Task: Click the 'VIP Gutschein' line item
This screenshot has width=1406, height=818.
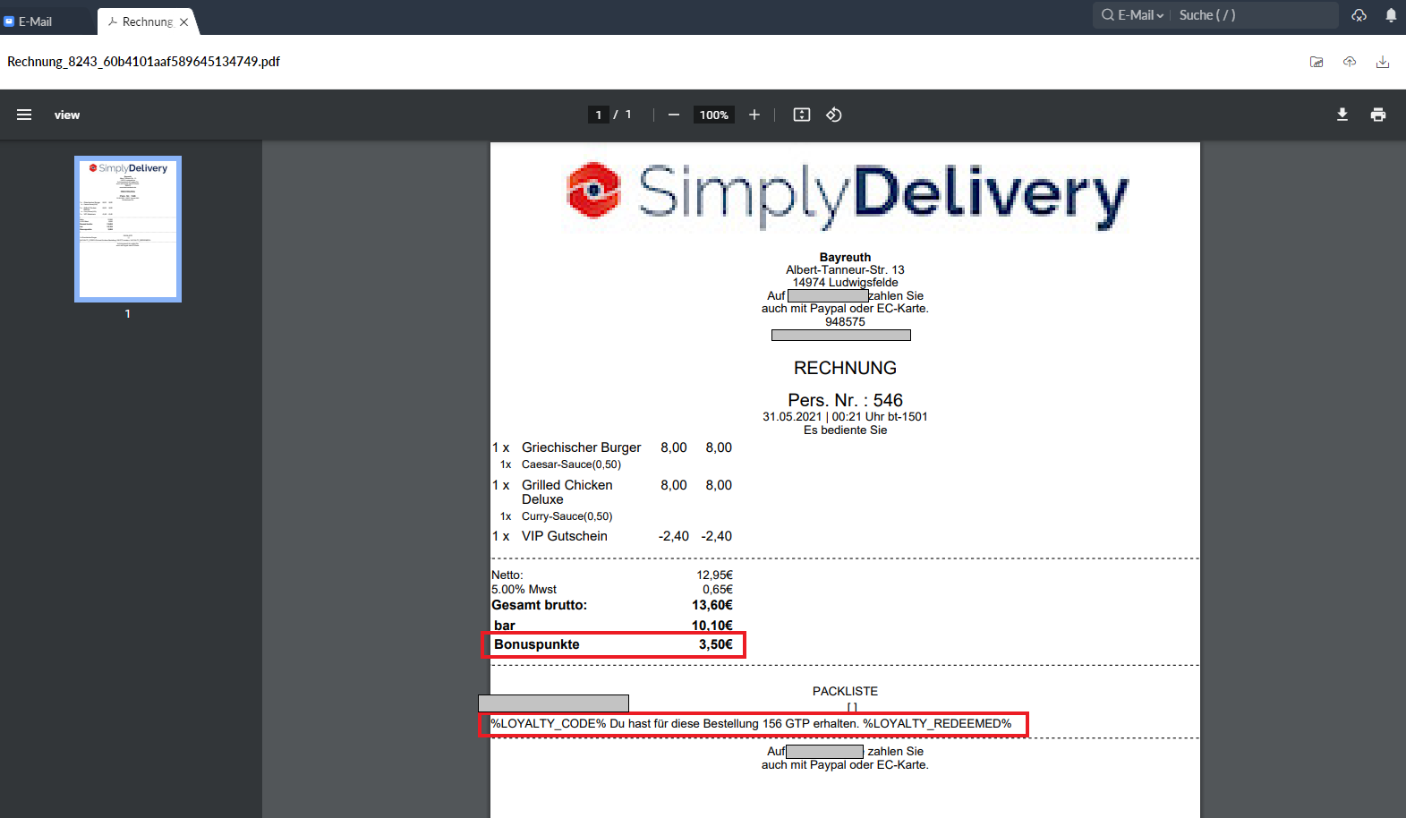Action: point(565,536)
